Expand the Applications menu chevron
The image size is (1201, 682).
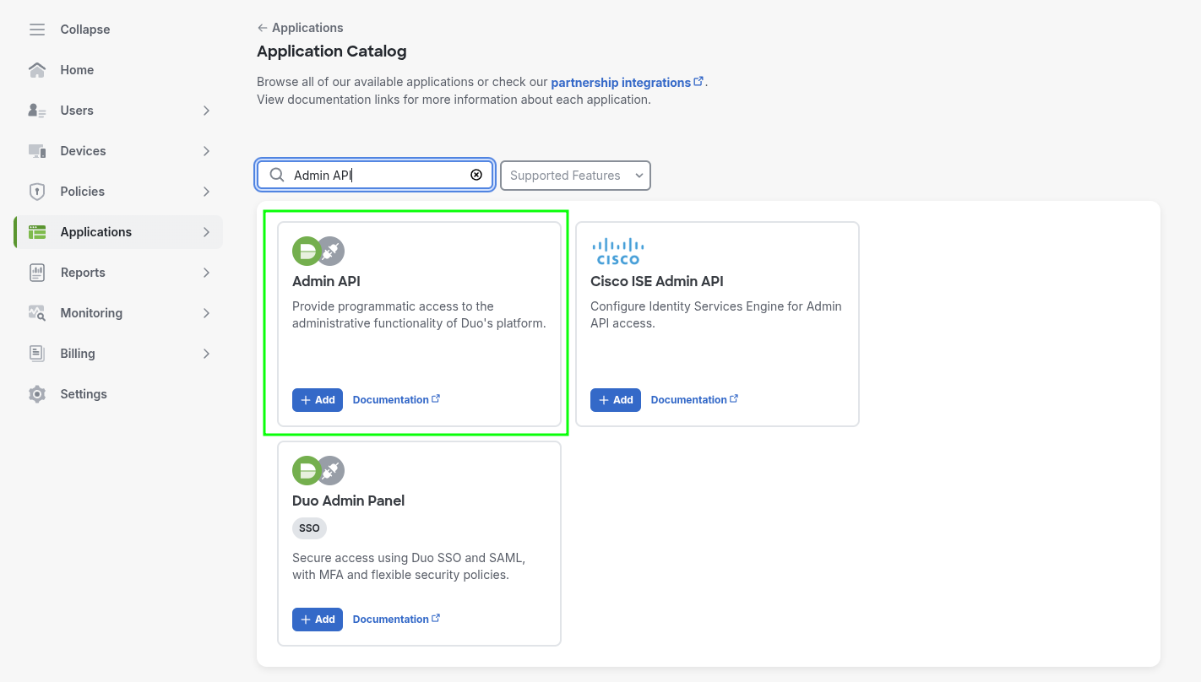click(x=206, y=232)
